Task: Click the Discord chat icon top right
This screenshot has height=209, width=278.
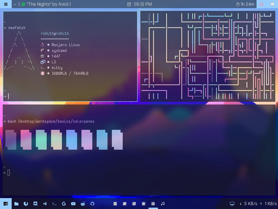Action: click(x=273, y=4)
